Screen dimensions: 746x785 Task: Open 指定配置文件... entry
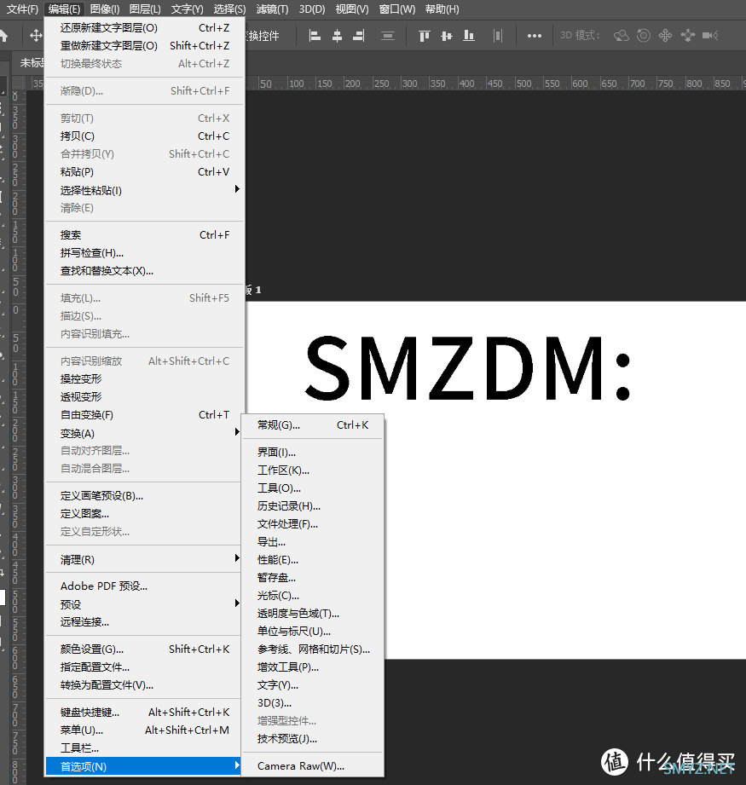click(x=144, y=667)
